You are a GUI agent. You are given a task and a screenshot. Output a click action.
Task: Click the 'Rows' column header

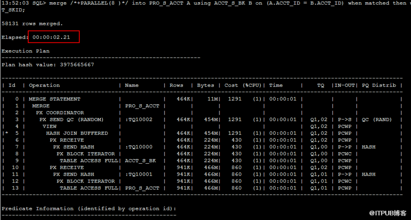(x=176, y=85)
